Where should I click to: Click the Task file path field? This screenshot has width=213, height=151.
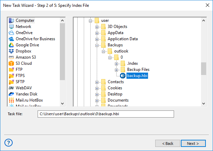[x=106, y=114]
